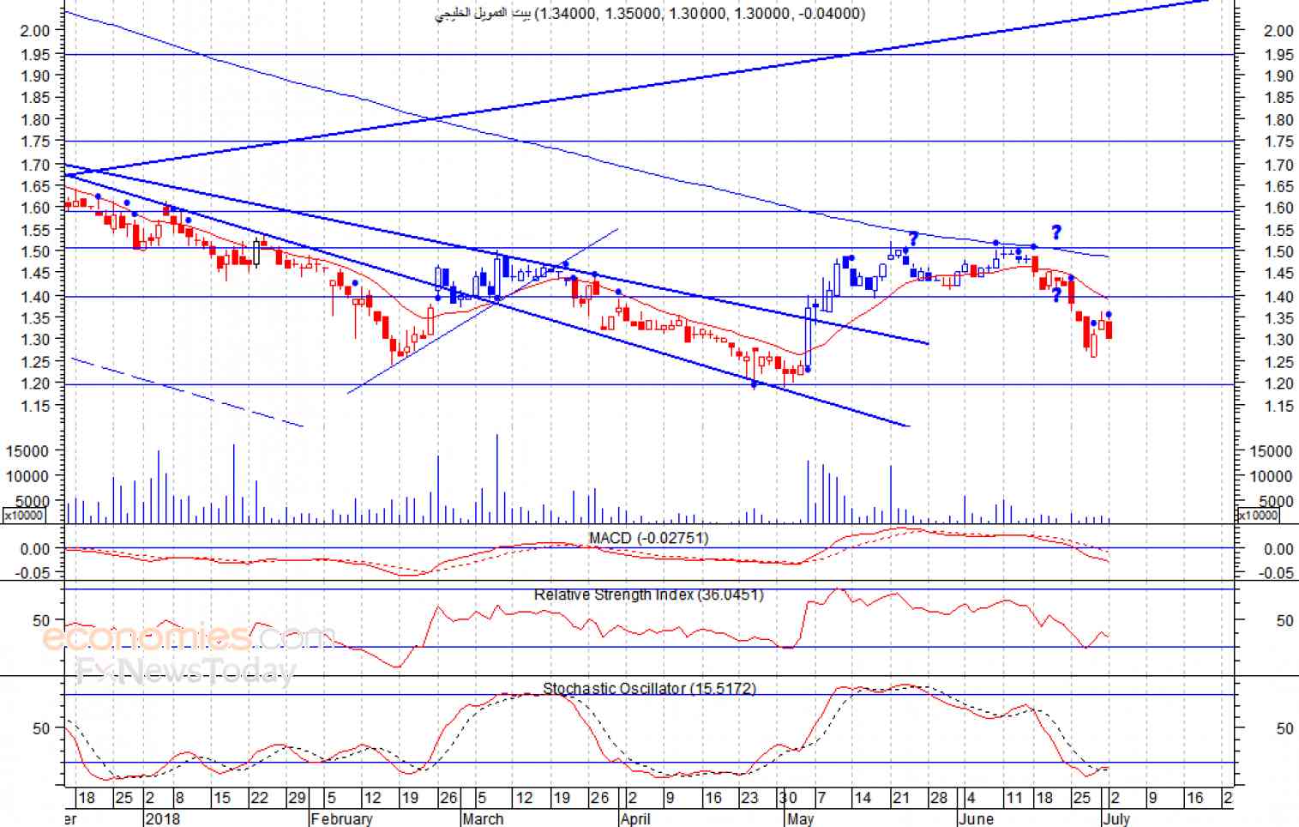
Task: Click the Relative Strength Index (36.0451) label
Action: (648, 595)
